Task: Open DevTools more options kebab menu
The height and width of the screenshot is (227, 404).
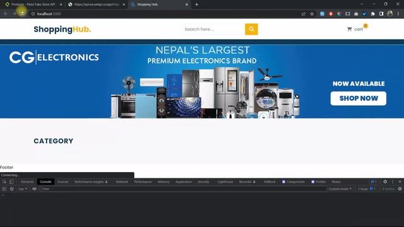Action: 393,182
